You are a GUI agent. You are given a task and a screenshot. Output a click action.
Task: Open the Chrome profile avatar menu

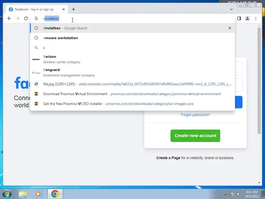(x=247, y=18)
